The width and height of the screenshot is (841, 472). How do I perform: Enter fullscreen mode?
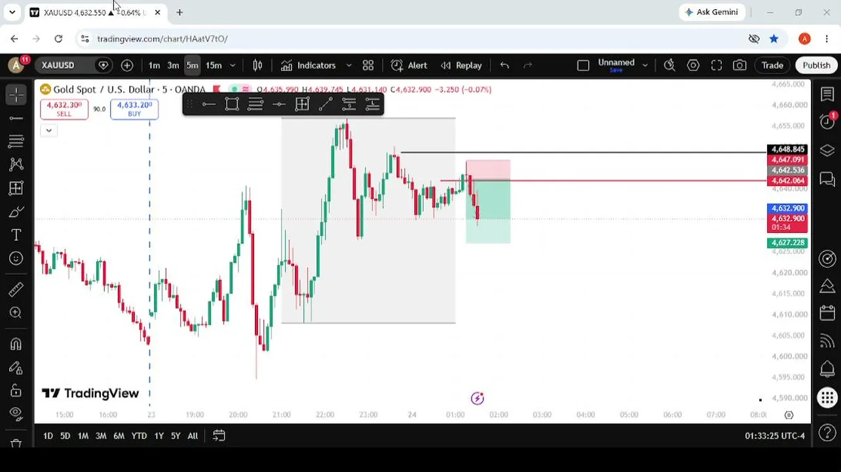(717, 65)
